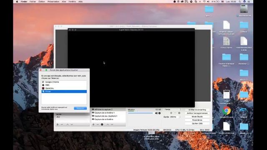Open the Fondu transition dropdown
This screenshot has height=150, width=267.
coord(172,110)
